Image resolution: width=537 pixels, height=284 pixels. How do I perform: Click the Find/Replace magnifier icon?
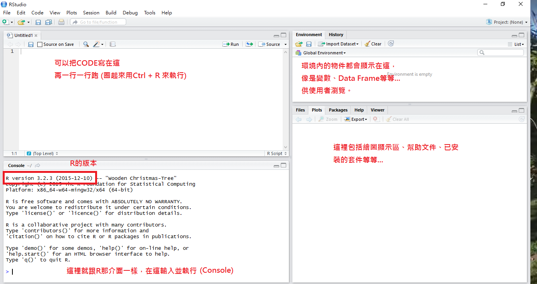click(x=86, y=44)
